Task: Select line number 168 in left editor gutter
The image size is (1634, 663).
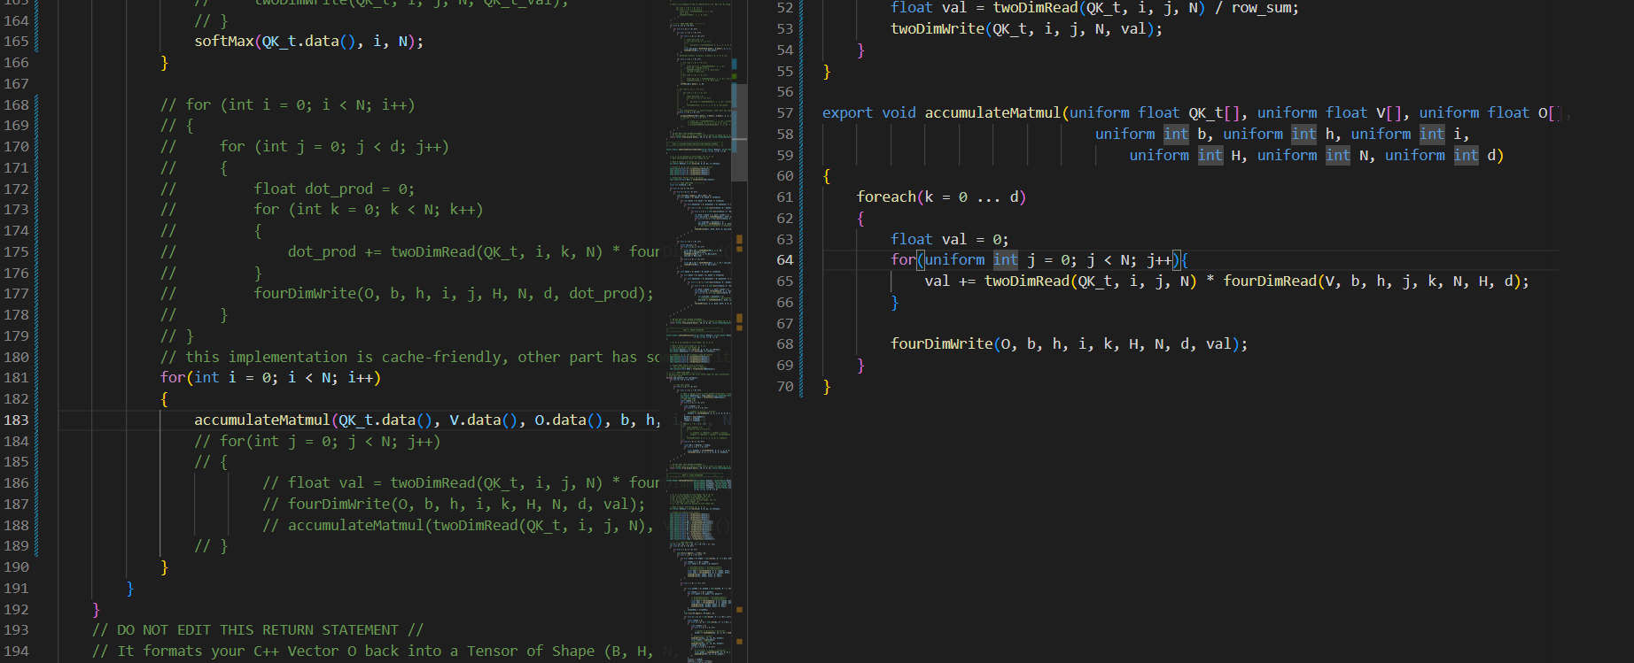Action: point(17,104)
